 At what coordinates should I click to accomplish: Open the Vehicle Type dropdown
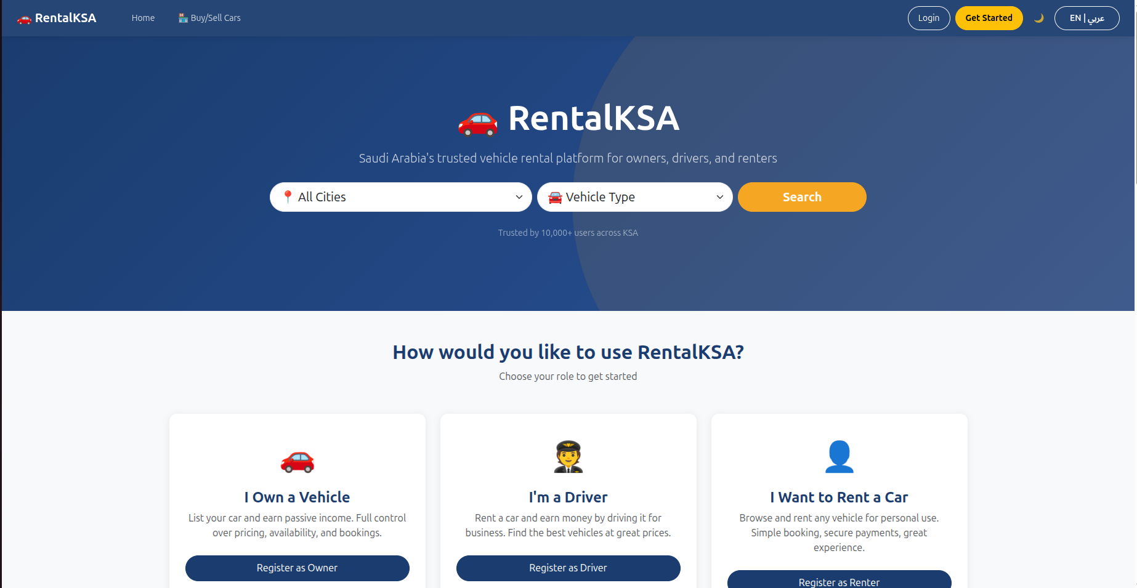point(634,197)
